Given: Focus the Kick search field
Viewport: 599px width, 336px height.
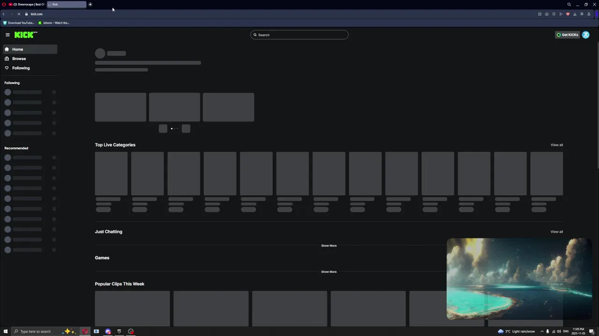Looking at the screenshot, I should [x=299, y=35].
